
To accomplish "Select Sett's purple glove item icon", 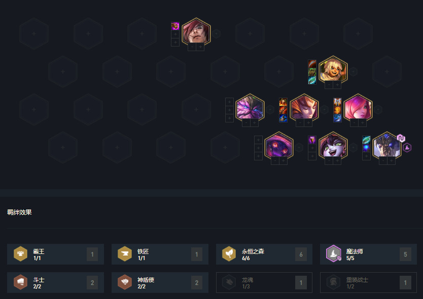I will (x=175, y=26).
